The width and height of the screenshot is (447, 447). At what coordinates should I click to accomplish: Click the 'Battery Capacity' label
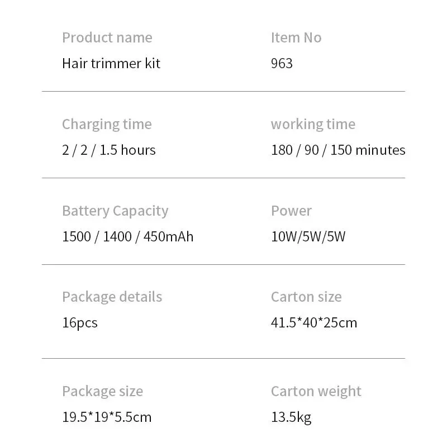[115, 211]
